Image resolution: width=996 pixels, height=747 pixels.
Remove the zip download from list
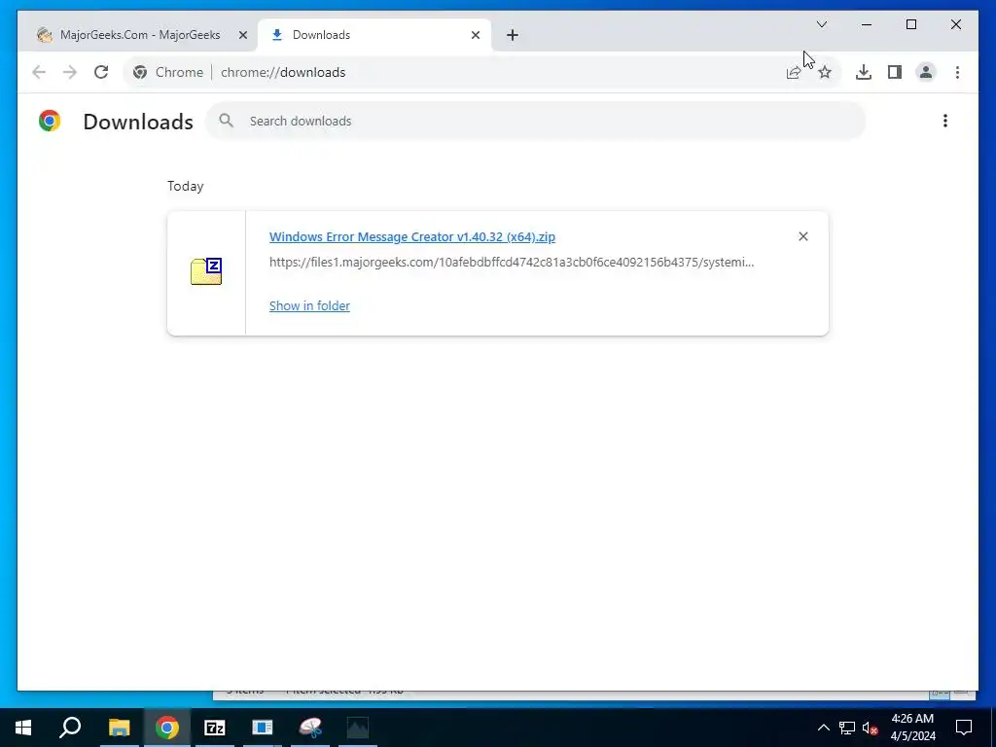tap(802, 236)
